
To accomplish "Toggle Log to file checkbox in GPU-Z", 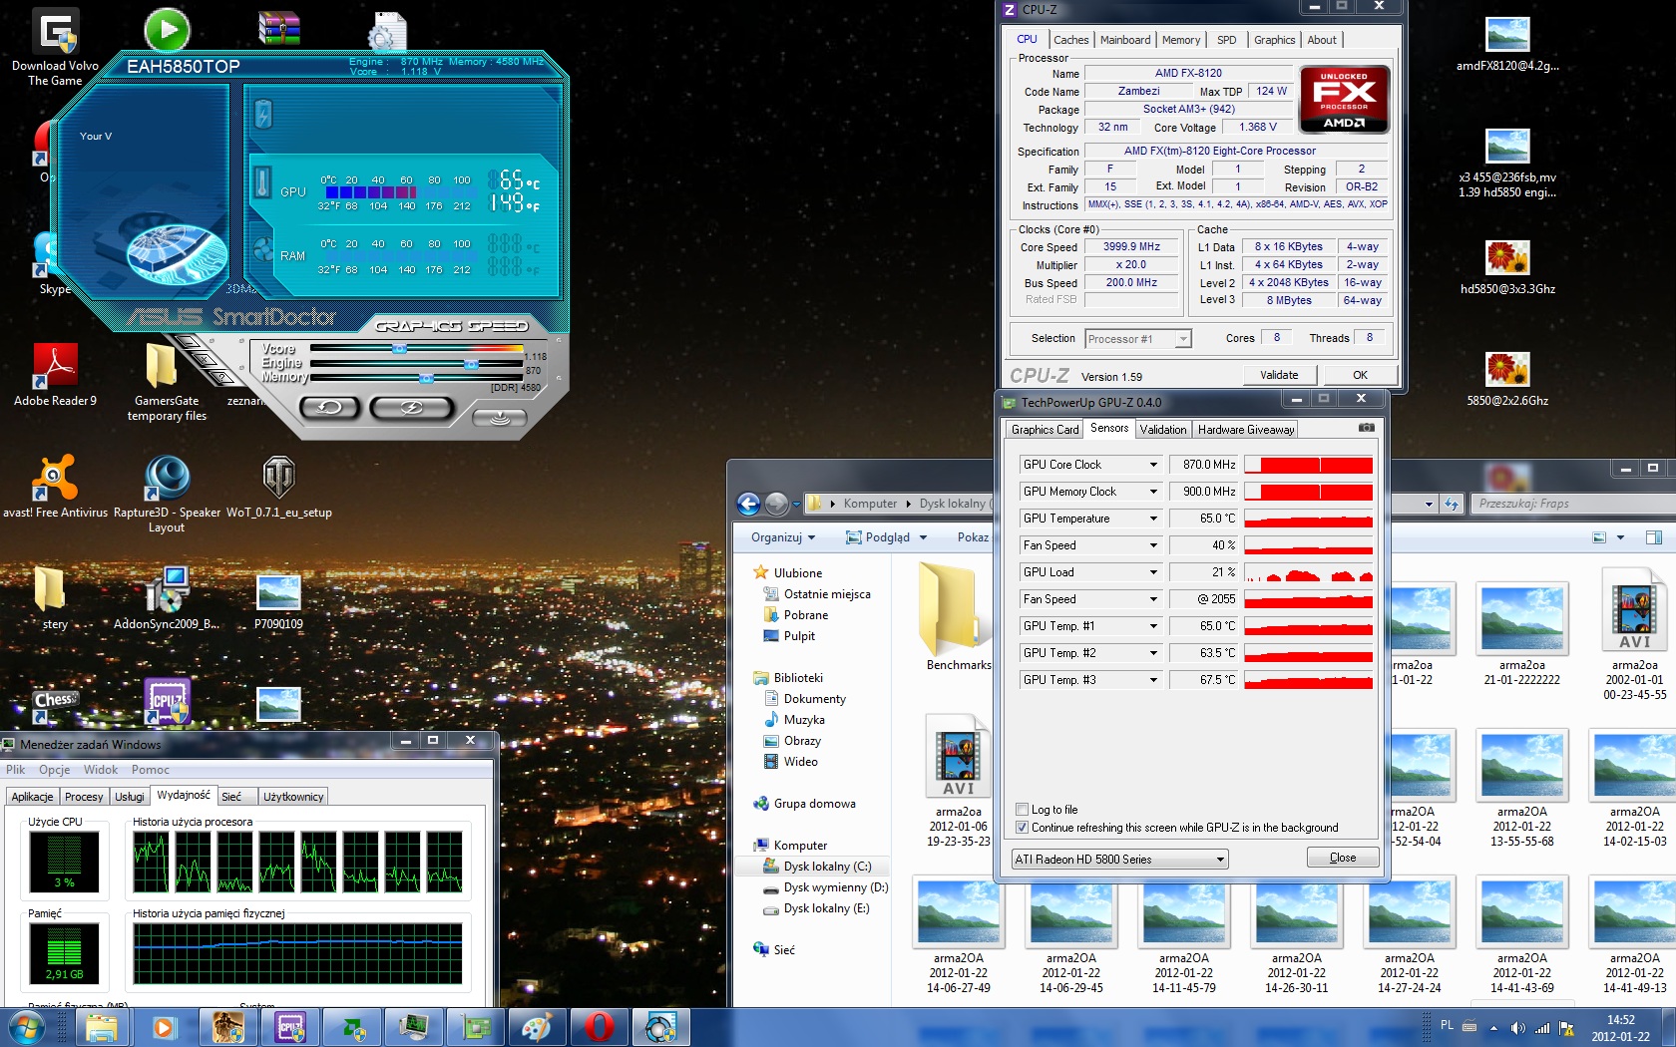I will point(1022,810).
